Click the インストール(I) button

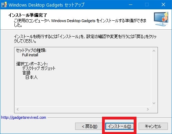coord(120,126)
